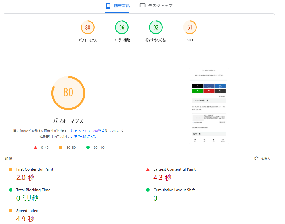Click green circle icon beside Cumulative Layout Shift

tap(148, 190)
